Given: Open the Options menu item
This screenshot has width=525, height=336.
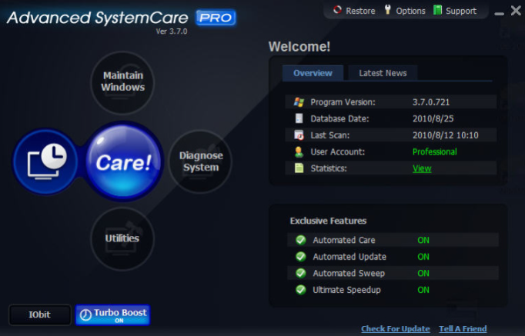Looking at the screenshot, I should pyautogui.click(x=405, y=11).
